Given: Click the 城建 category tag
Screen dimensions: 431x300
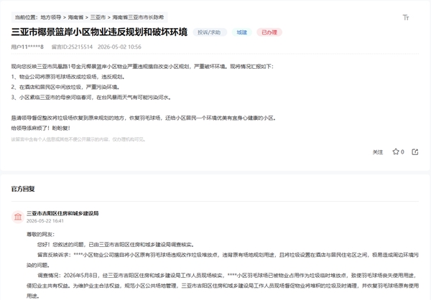Looking at the screenshot, I should tap(242, 32).
